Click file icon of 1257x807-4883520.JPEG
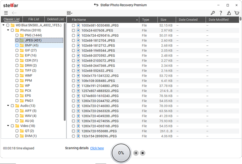Screen dimensions: 242x164 78,91
